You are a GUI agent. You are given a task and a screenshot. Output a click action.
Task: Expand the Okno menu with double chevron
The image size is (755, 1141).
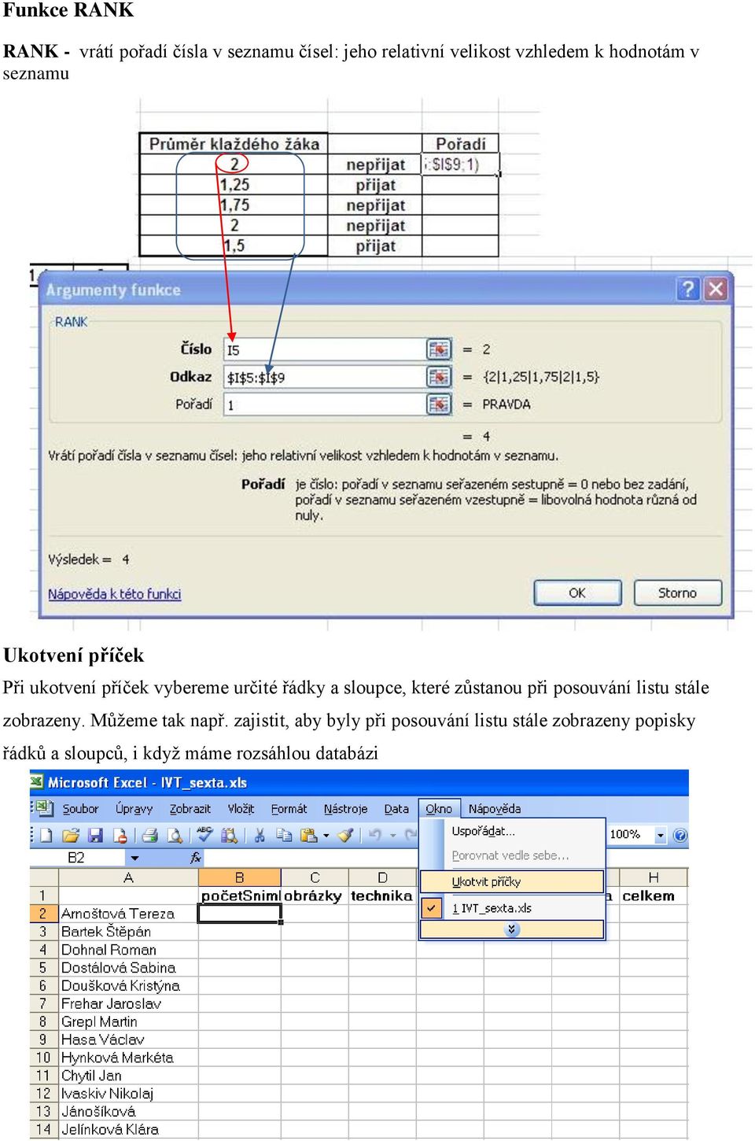pyautogui.click(x=512, y=929)
